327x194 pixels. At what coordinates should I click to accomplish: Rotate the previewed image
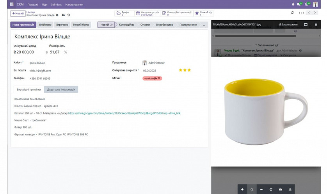point(271,189)
